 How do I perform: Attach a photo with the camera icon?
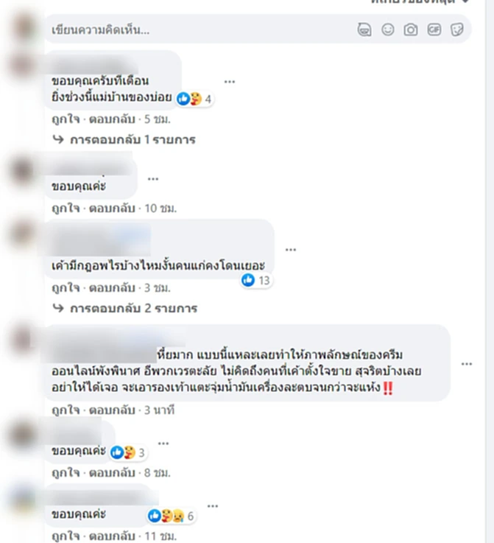[411, 29]
